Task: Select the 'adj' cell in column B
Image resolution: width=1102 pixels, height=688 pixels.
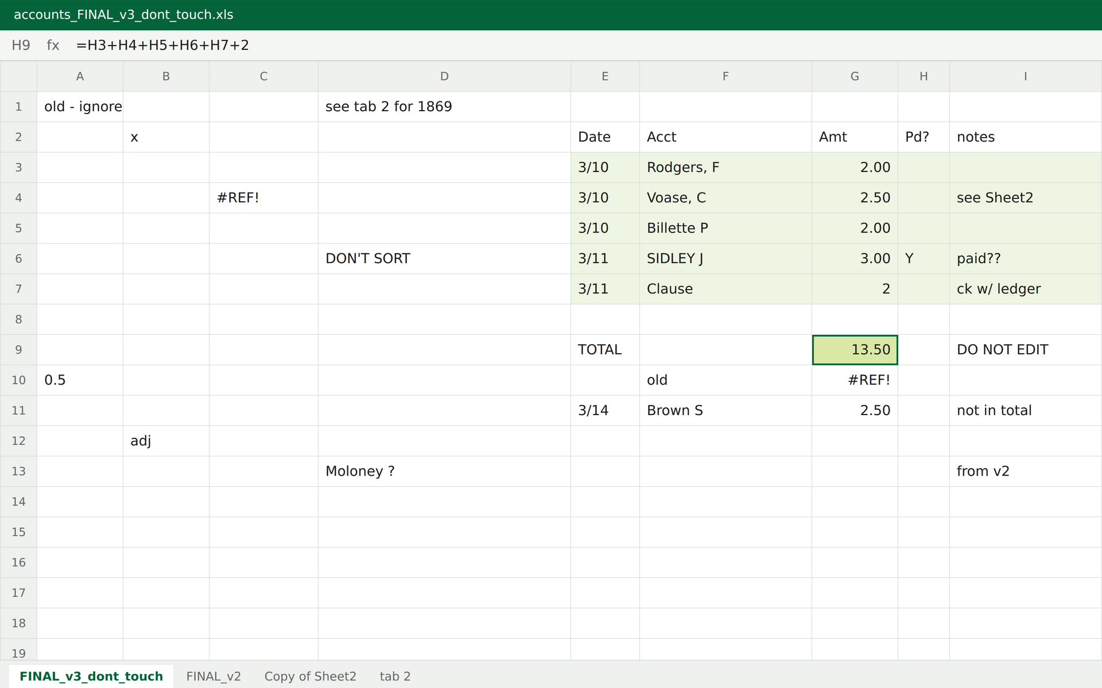Action: coord(166,441)
